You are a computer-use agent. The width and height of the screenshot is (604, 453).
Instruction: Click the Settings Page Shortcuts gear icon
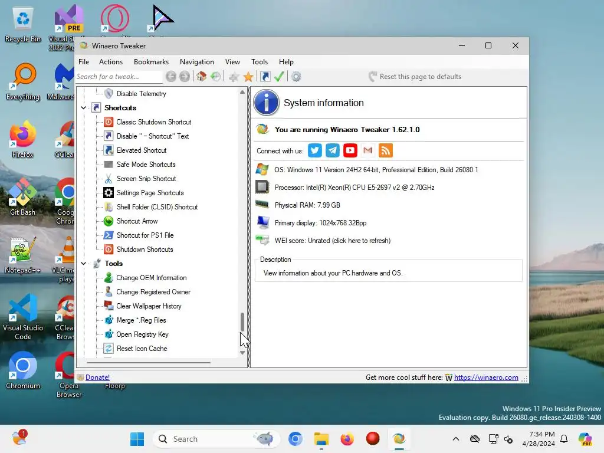pyautogui.click(x=109, y=193)
